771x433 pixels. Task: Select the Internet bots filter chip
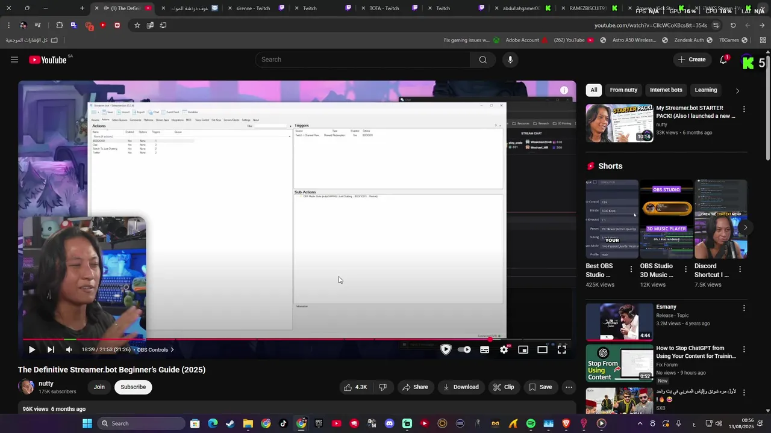[666, 90]
